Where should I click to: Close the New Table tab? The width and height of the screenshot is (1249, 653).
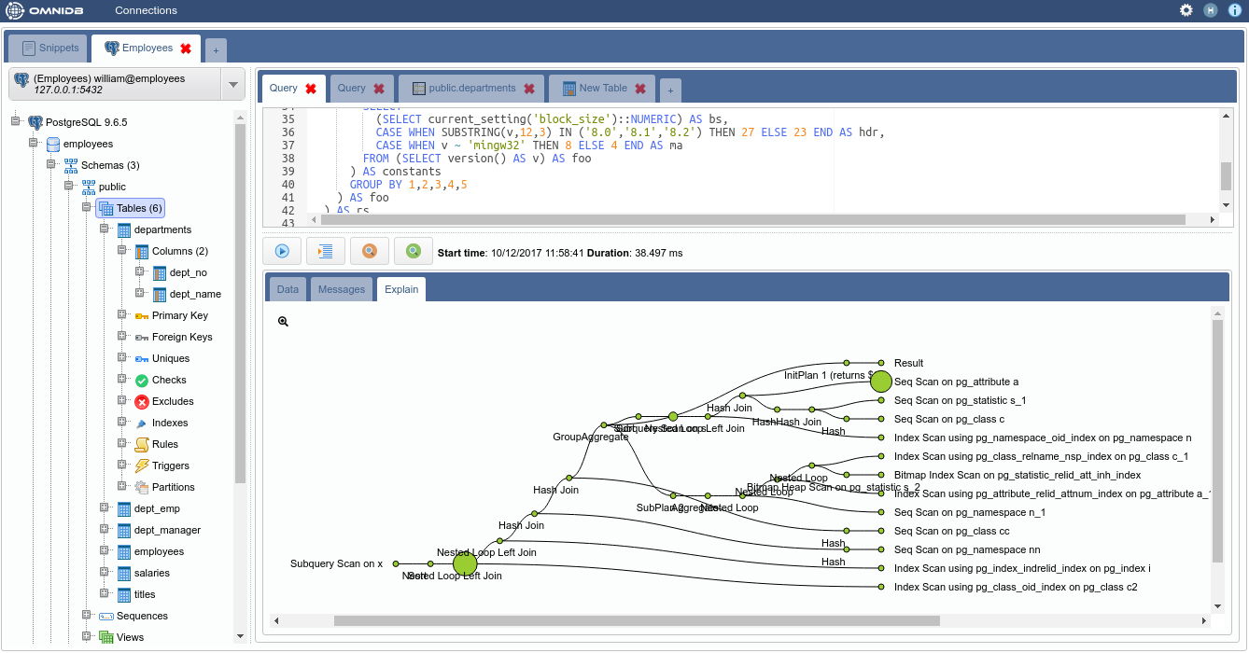click(x=640, y=89)
